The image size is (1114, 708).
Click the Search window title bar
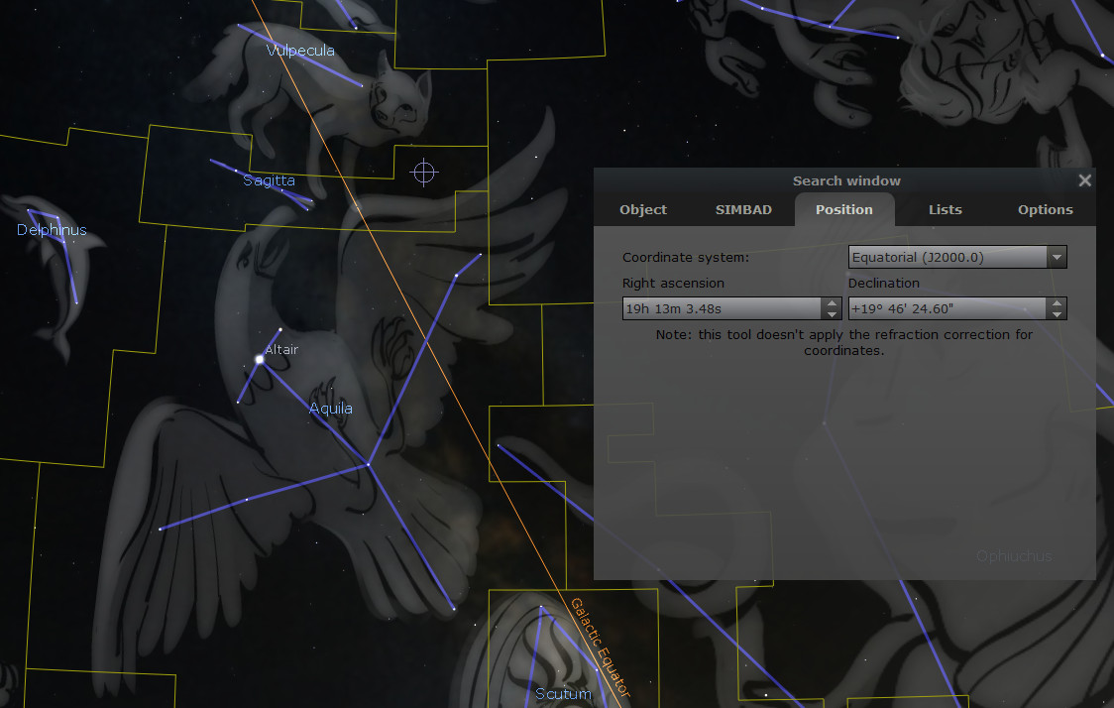click(846, 180)
